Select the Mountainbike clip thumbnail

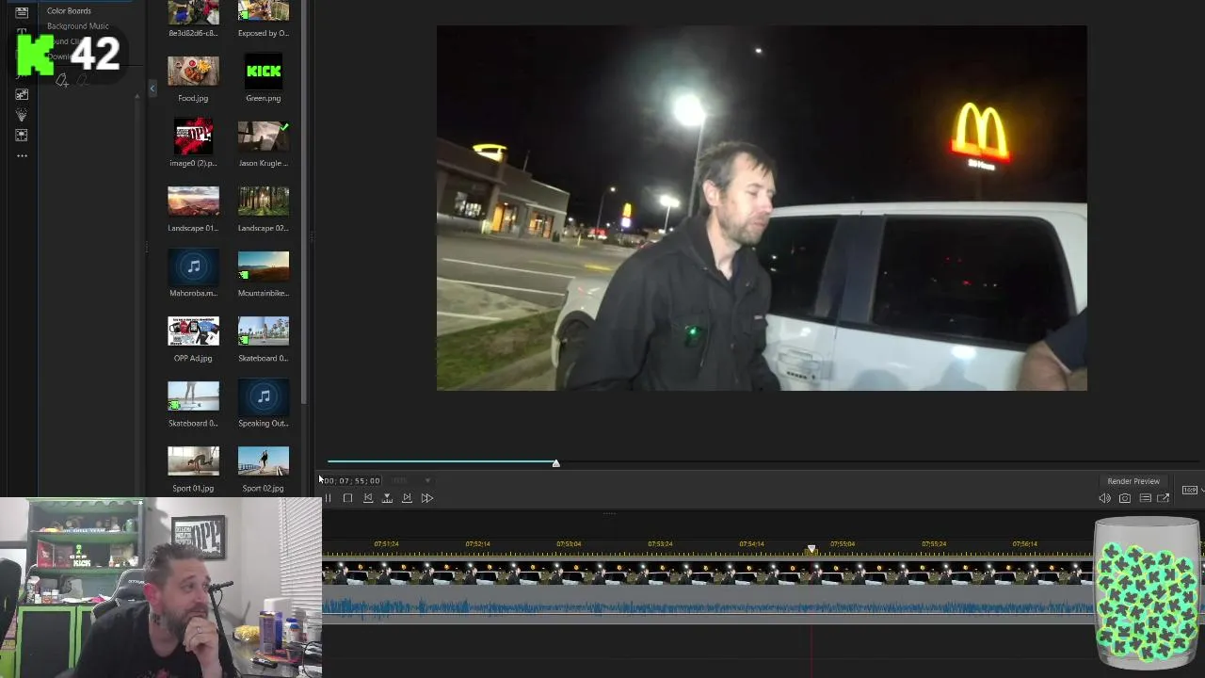264,266
